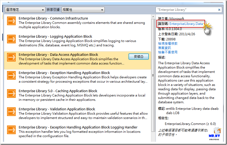Select Enterprise Library - Exception Handling Application Block title

pyautogui.click(x=64, y=73)
